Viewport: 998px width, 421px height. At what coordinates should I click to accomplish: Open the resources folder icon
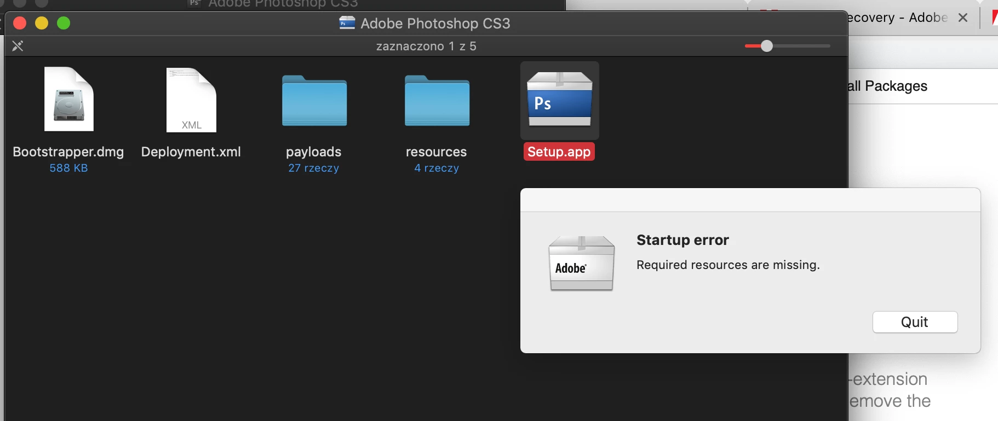[x=437, y=101]
